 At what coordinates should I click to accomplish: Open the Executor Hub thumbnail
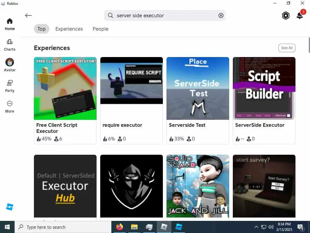(65, 186)
